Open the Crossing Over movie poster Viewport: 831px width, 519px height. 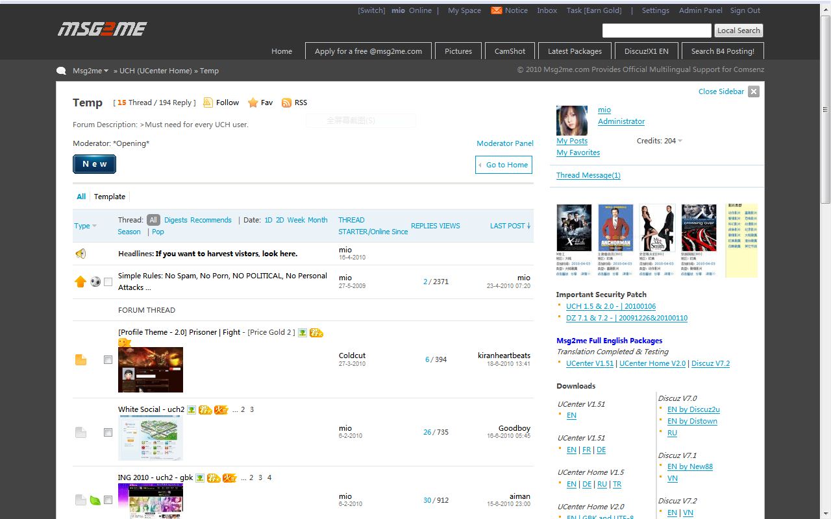(x=699, y=228)
